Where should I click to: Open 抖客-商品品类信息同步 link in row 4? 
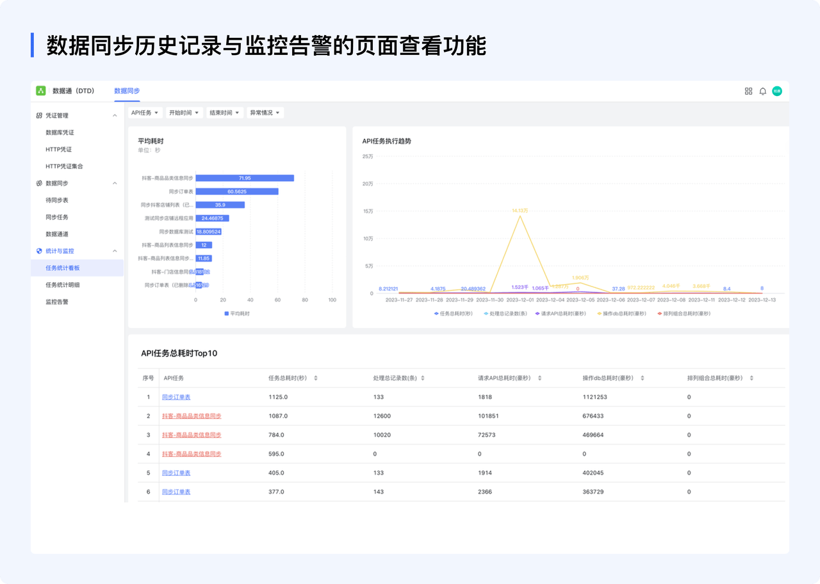[192, 454]
